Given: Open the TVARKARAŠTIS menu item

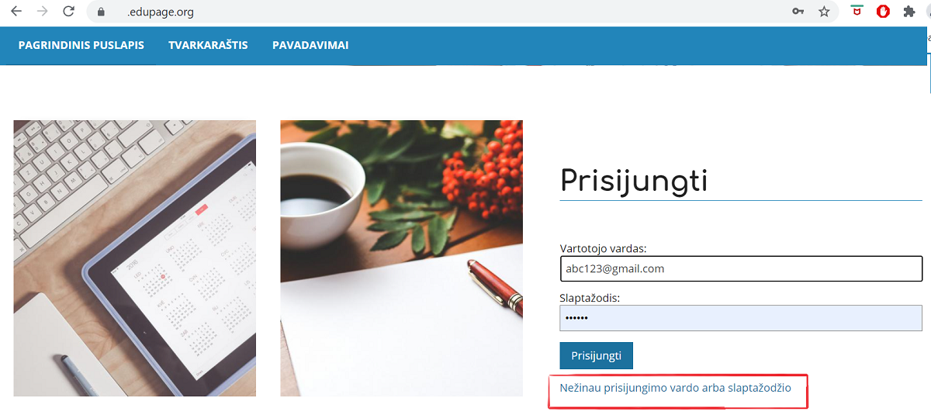Looking at the screenshot, I should (x=208, y=45).
